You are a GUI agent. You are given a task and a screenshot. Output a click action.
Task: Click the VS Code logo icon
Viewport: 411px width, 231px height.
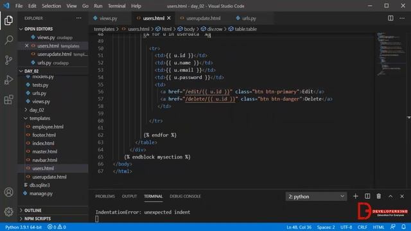point(6,6)
